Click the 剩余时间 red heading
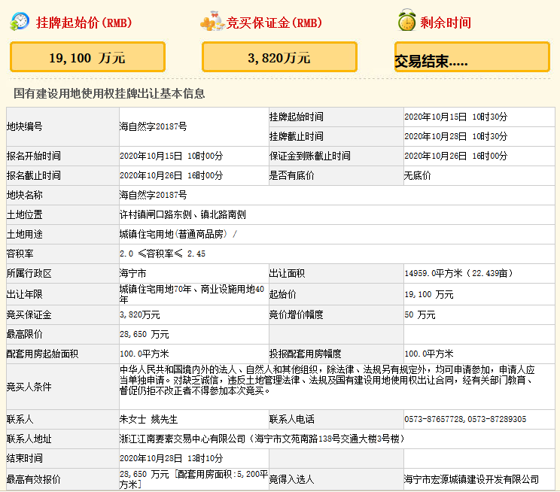 [x=446, y=23]
